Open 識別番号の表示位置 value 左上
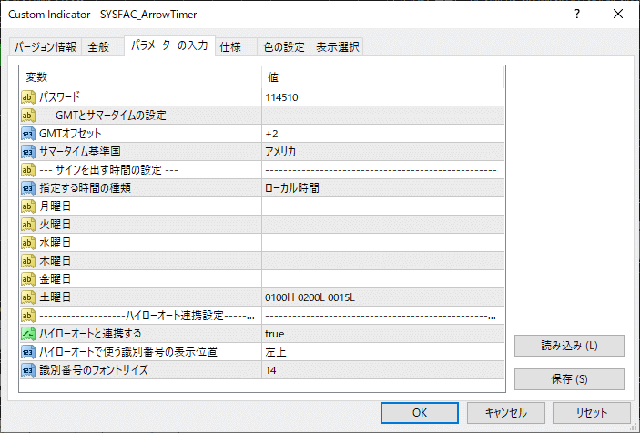This screenshot has height=433, width=640. pyautogui.click(x=383, y=351)
